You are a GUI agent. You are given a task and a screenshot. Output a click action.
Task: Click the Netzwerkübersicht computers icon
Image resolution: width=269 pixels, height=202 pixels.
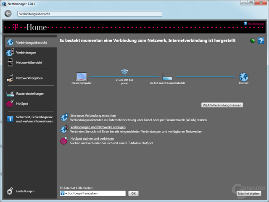pos(10,62)
